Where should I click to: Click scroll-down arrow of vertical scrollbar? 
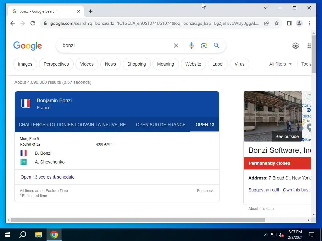314,215
